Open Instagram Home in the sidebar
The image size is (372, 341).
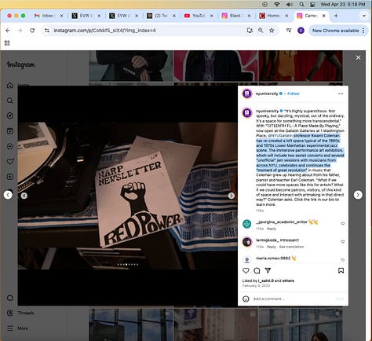click(x=10, y=86)
